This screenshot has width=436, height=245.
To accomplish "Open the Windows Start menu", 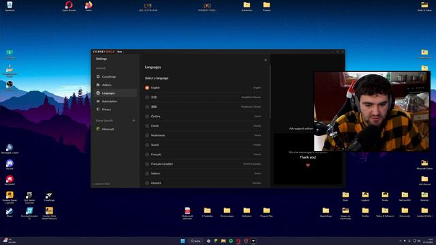I will tap(183, 241).
